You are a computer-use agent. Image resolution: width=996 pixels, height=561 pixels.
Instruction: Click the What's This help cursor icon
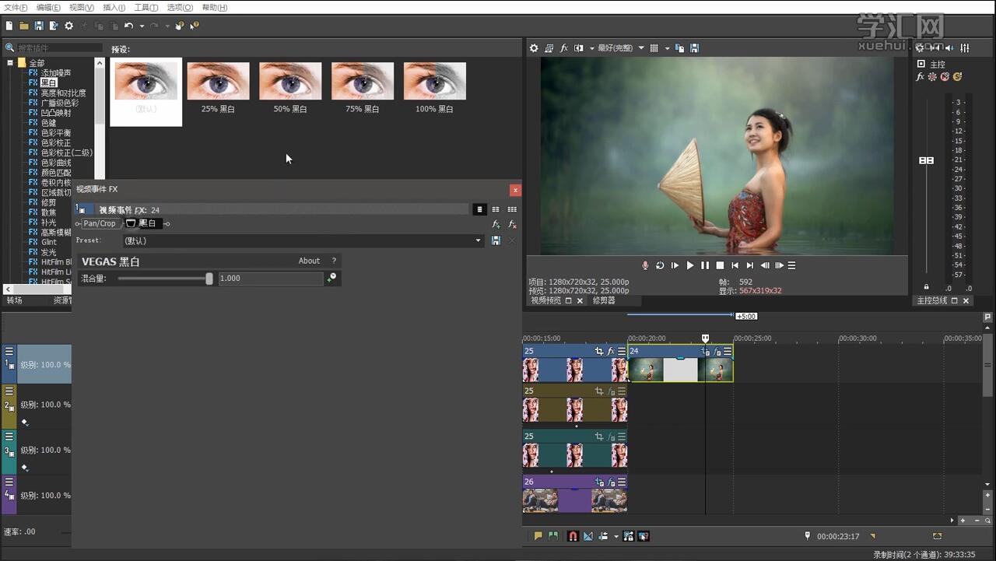[194, 26]
